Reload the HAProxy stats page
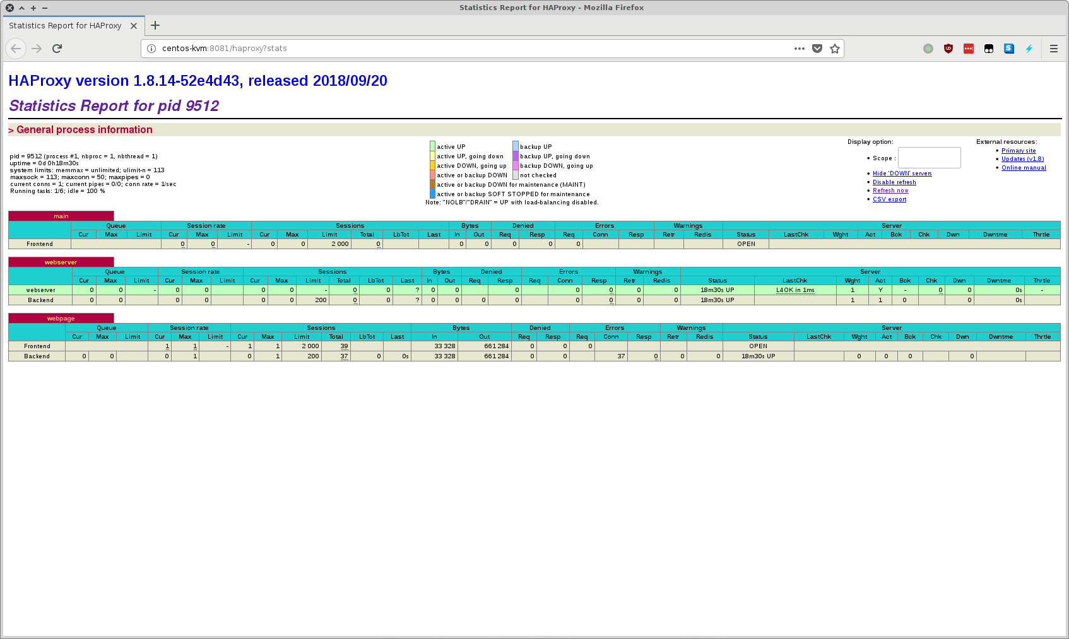 point(57,49)
